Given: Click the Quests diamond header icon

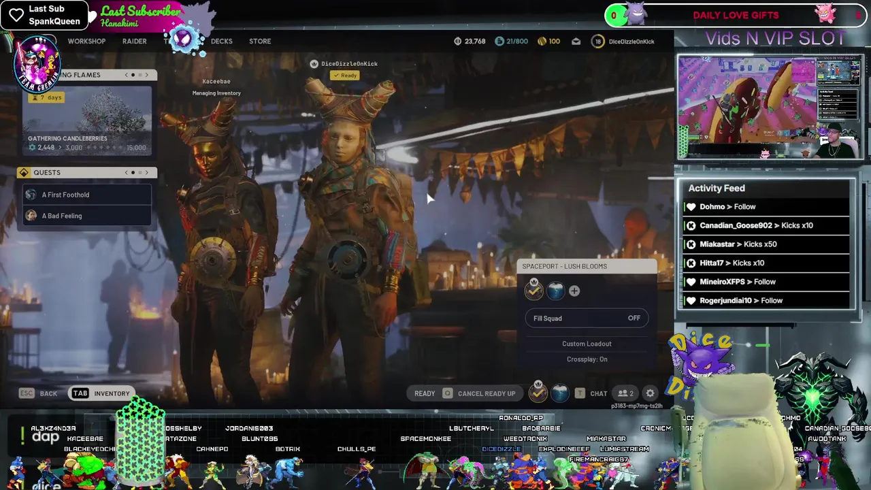Looking at the screenshot, I should [x=24, y=173].
